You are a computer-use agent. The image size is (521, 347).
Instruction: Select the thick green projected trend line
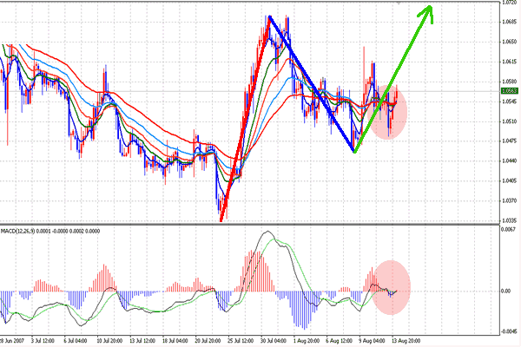point(392,80)
